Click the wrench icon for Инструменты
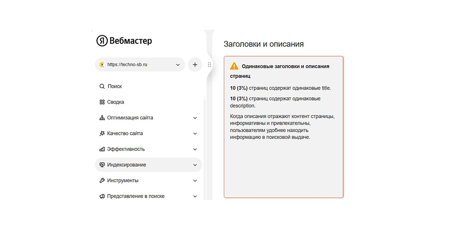 (102, 180)
